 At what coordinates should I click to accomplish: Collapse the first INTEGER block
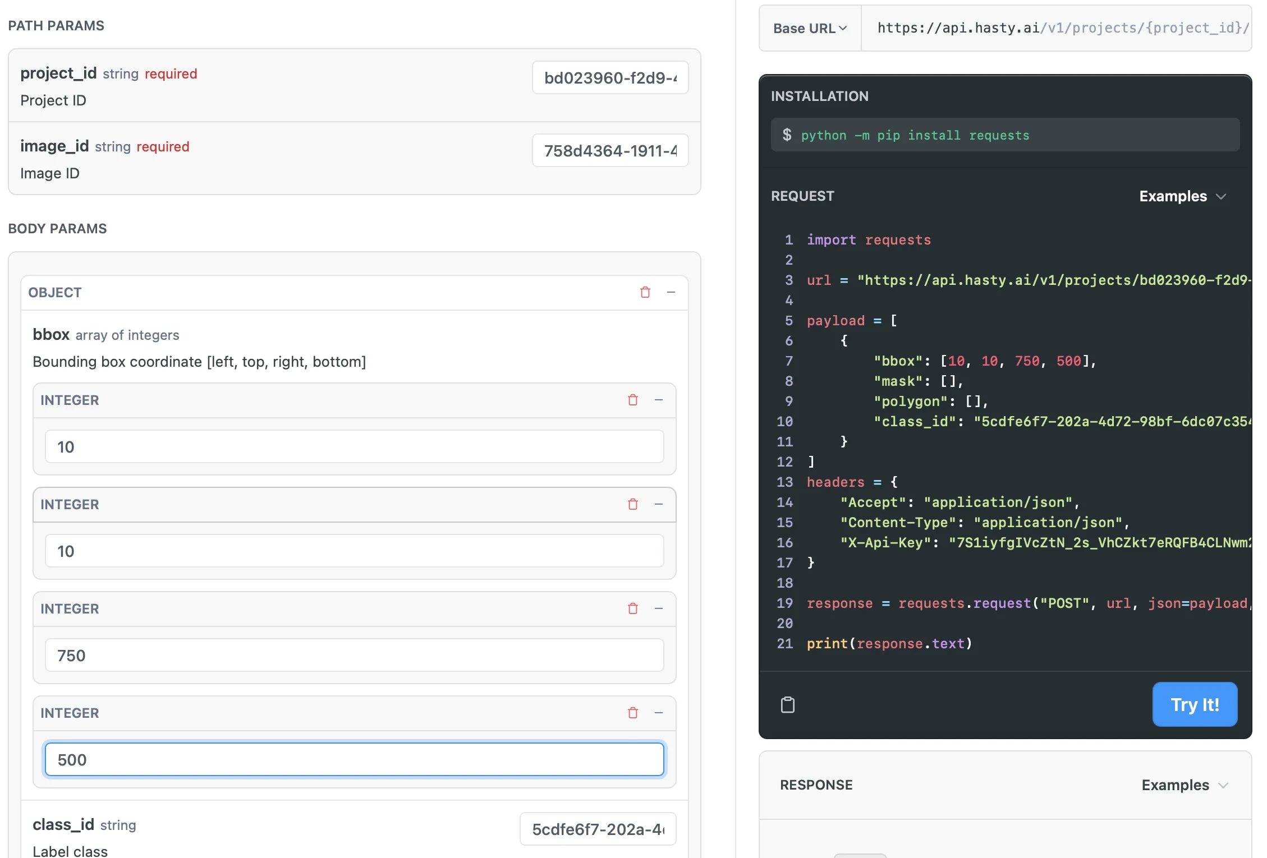(x=659, y=400)
